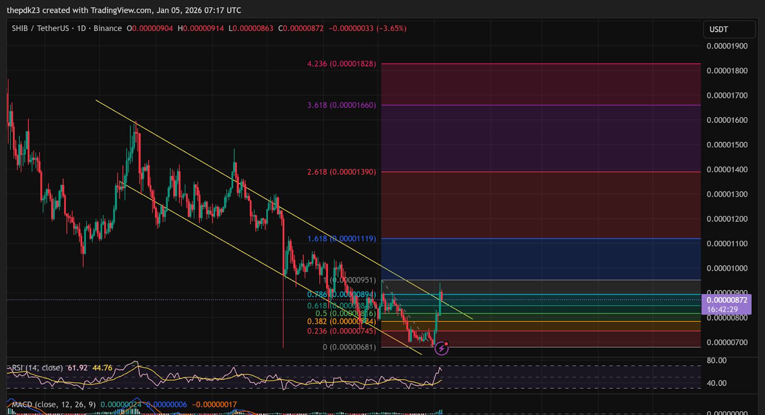
Task: Select the 3.618 (0.00001660) Fibonacci label
Action: click(341, 105)
